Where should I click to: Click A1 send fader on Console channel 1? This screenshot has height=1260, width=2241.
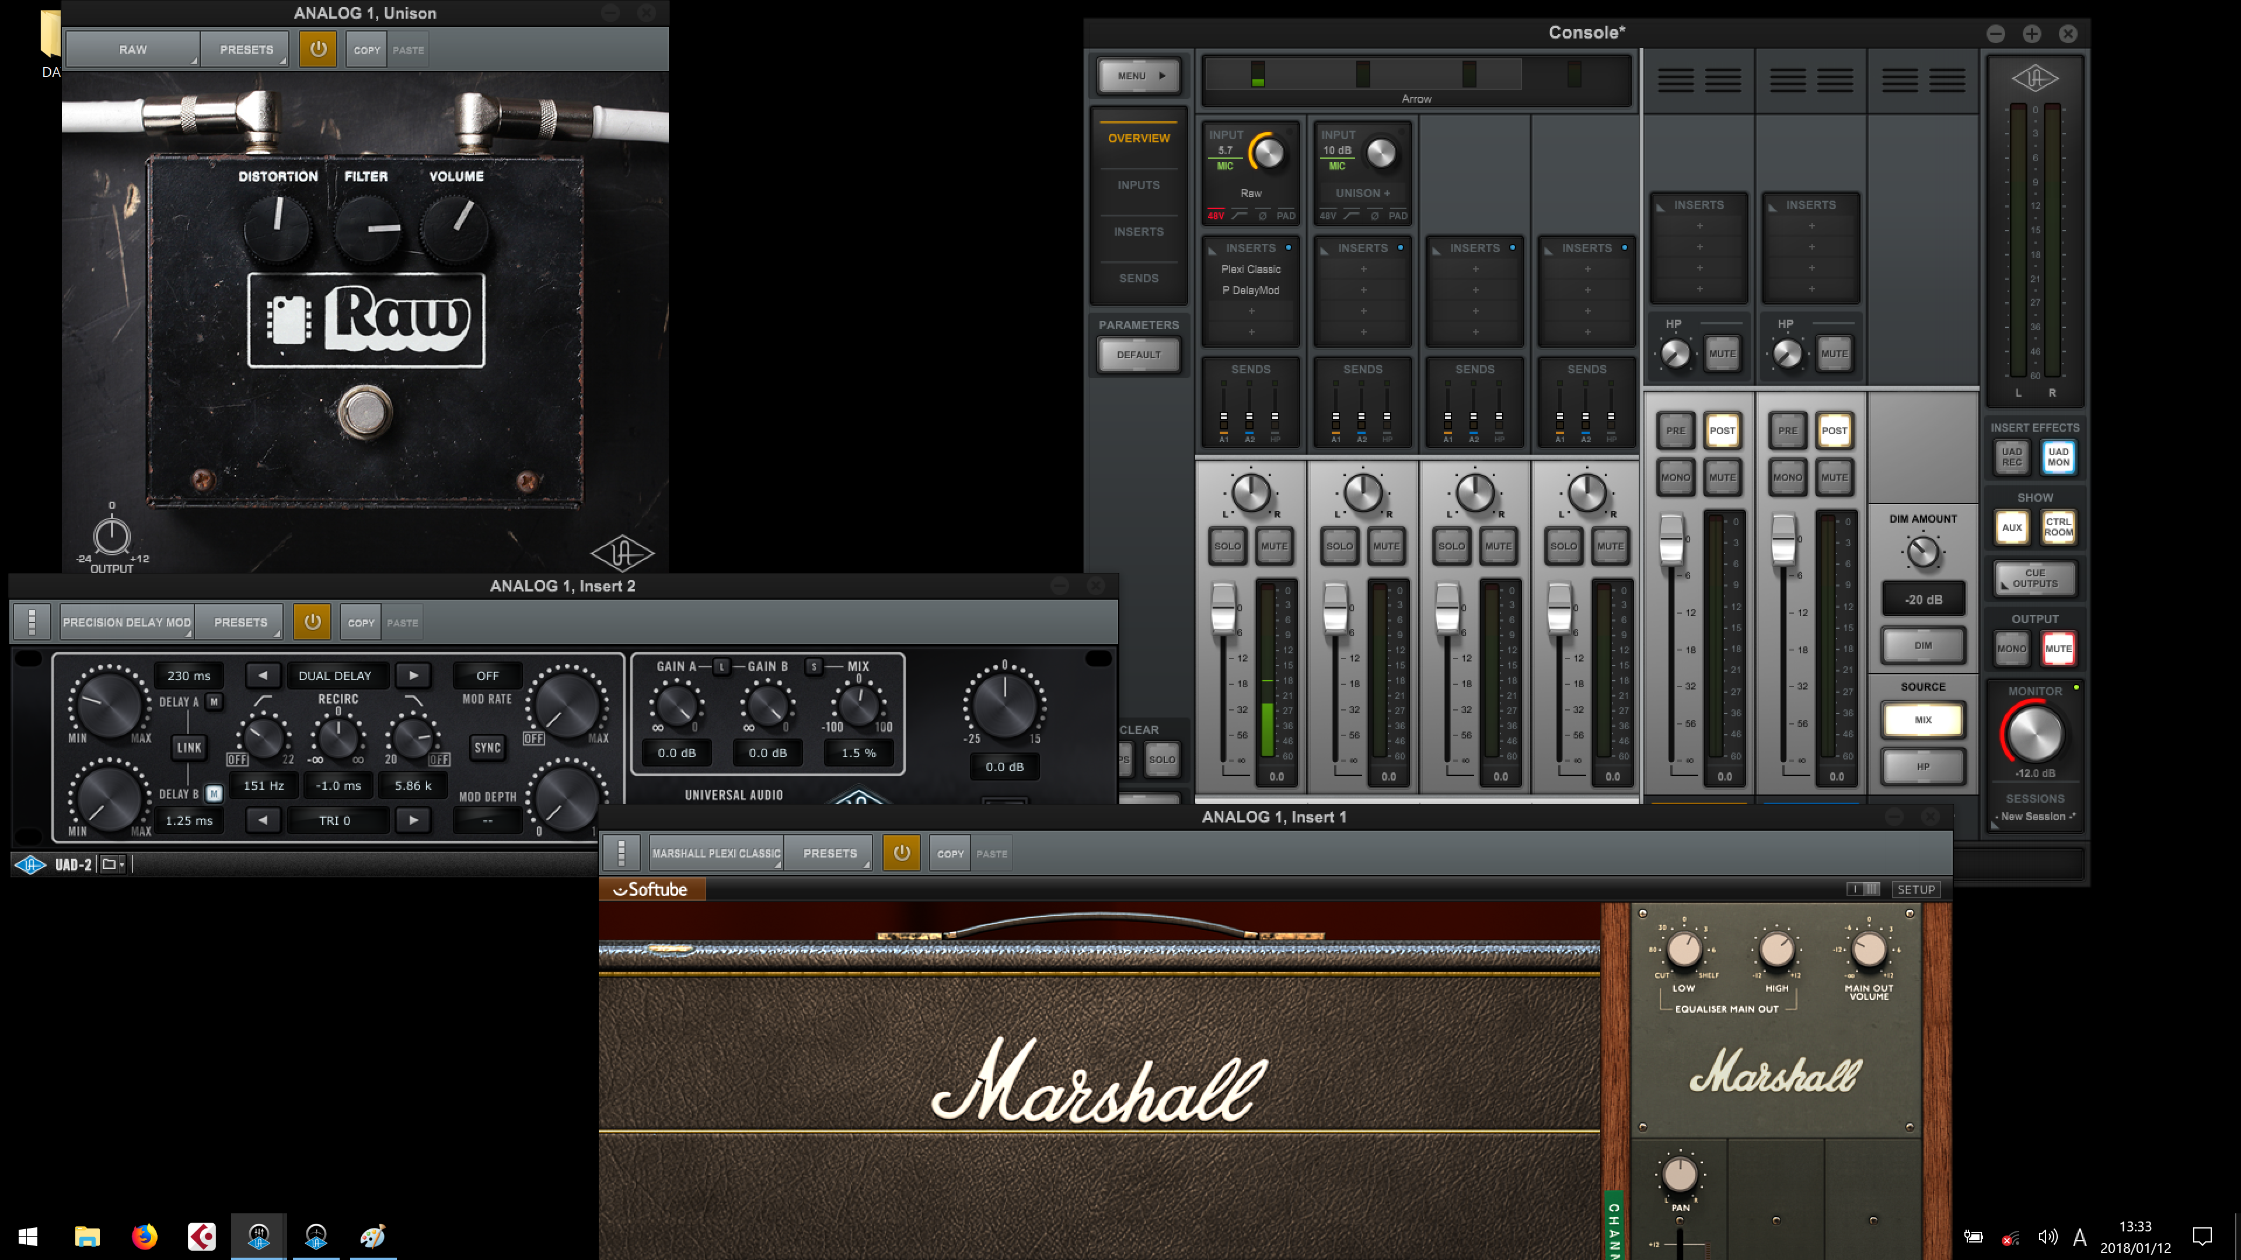tap(1223, 416)
